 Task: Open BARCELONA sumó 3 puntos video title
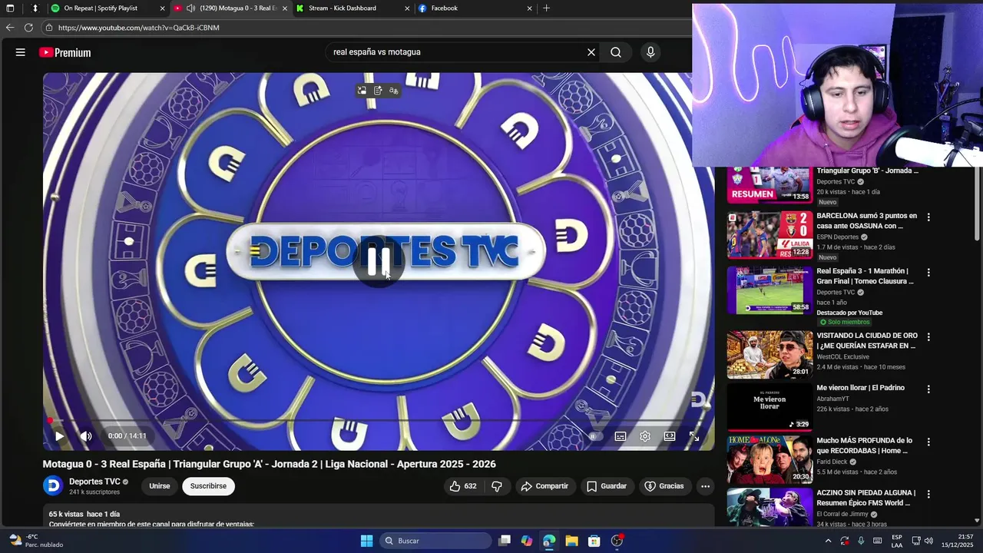point(866,221)
